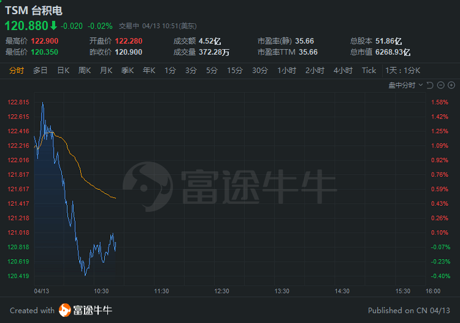Image resolution: width=460 pixels, height=323 pixels.
Task: Choose the 30分 interval tab
Action: click(260, 71)
